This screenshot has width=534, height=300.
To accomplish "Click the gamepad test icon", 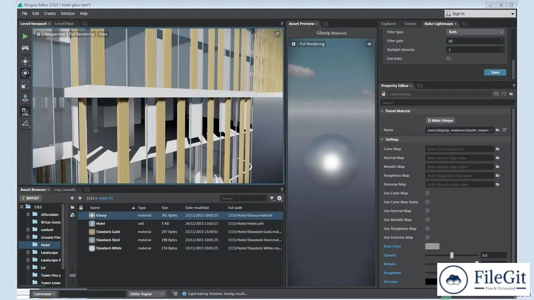I will click(25, 48).
